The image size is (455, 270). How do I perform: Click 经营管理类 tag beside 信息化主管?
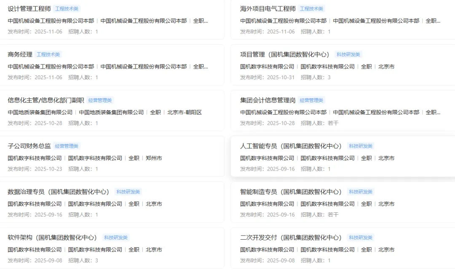pyautogui.click(x=100, y=100)
